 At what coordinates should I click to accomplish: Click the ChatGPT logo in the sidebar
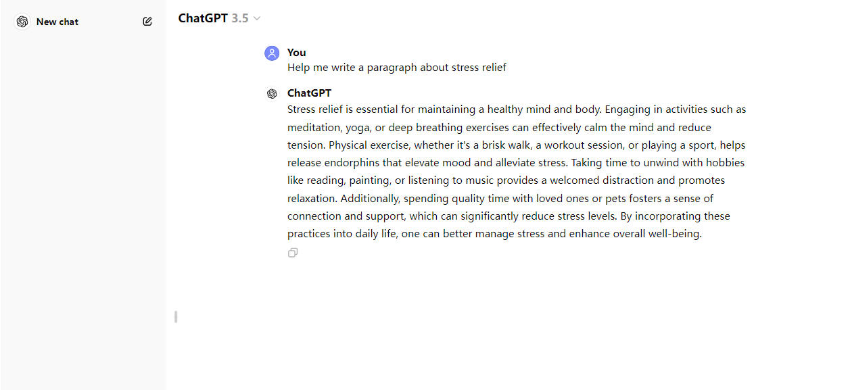(22, 22)
